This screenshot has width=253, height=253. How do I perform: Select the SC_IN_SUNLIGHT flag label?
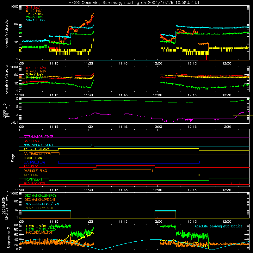[36, 149]
